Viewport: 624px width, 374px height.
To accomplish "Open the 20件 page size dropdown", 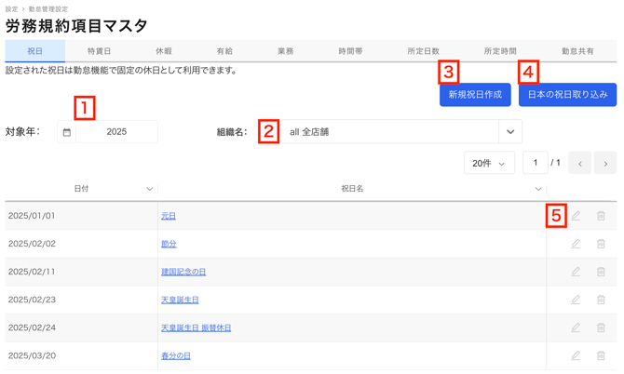I will (489, 164).
